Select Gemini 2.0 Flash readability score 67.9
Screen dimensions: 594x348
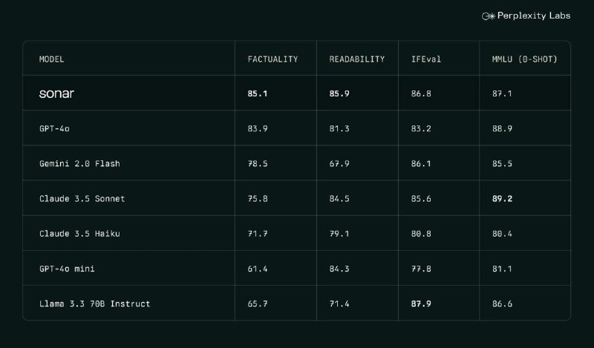(x=339, y=163)
